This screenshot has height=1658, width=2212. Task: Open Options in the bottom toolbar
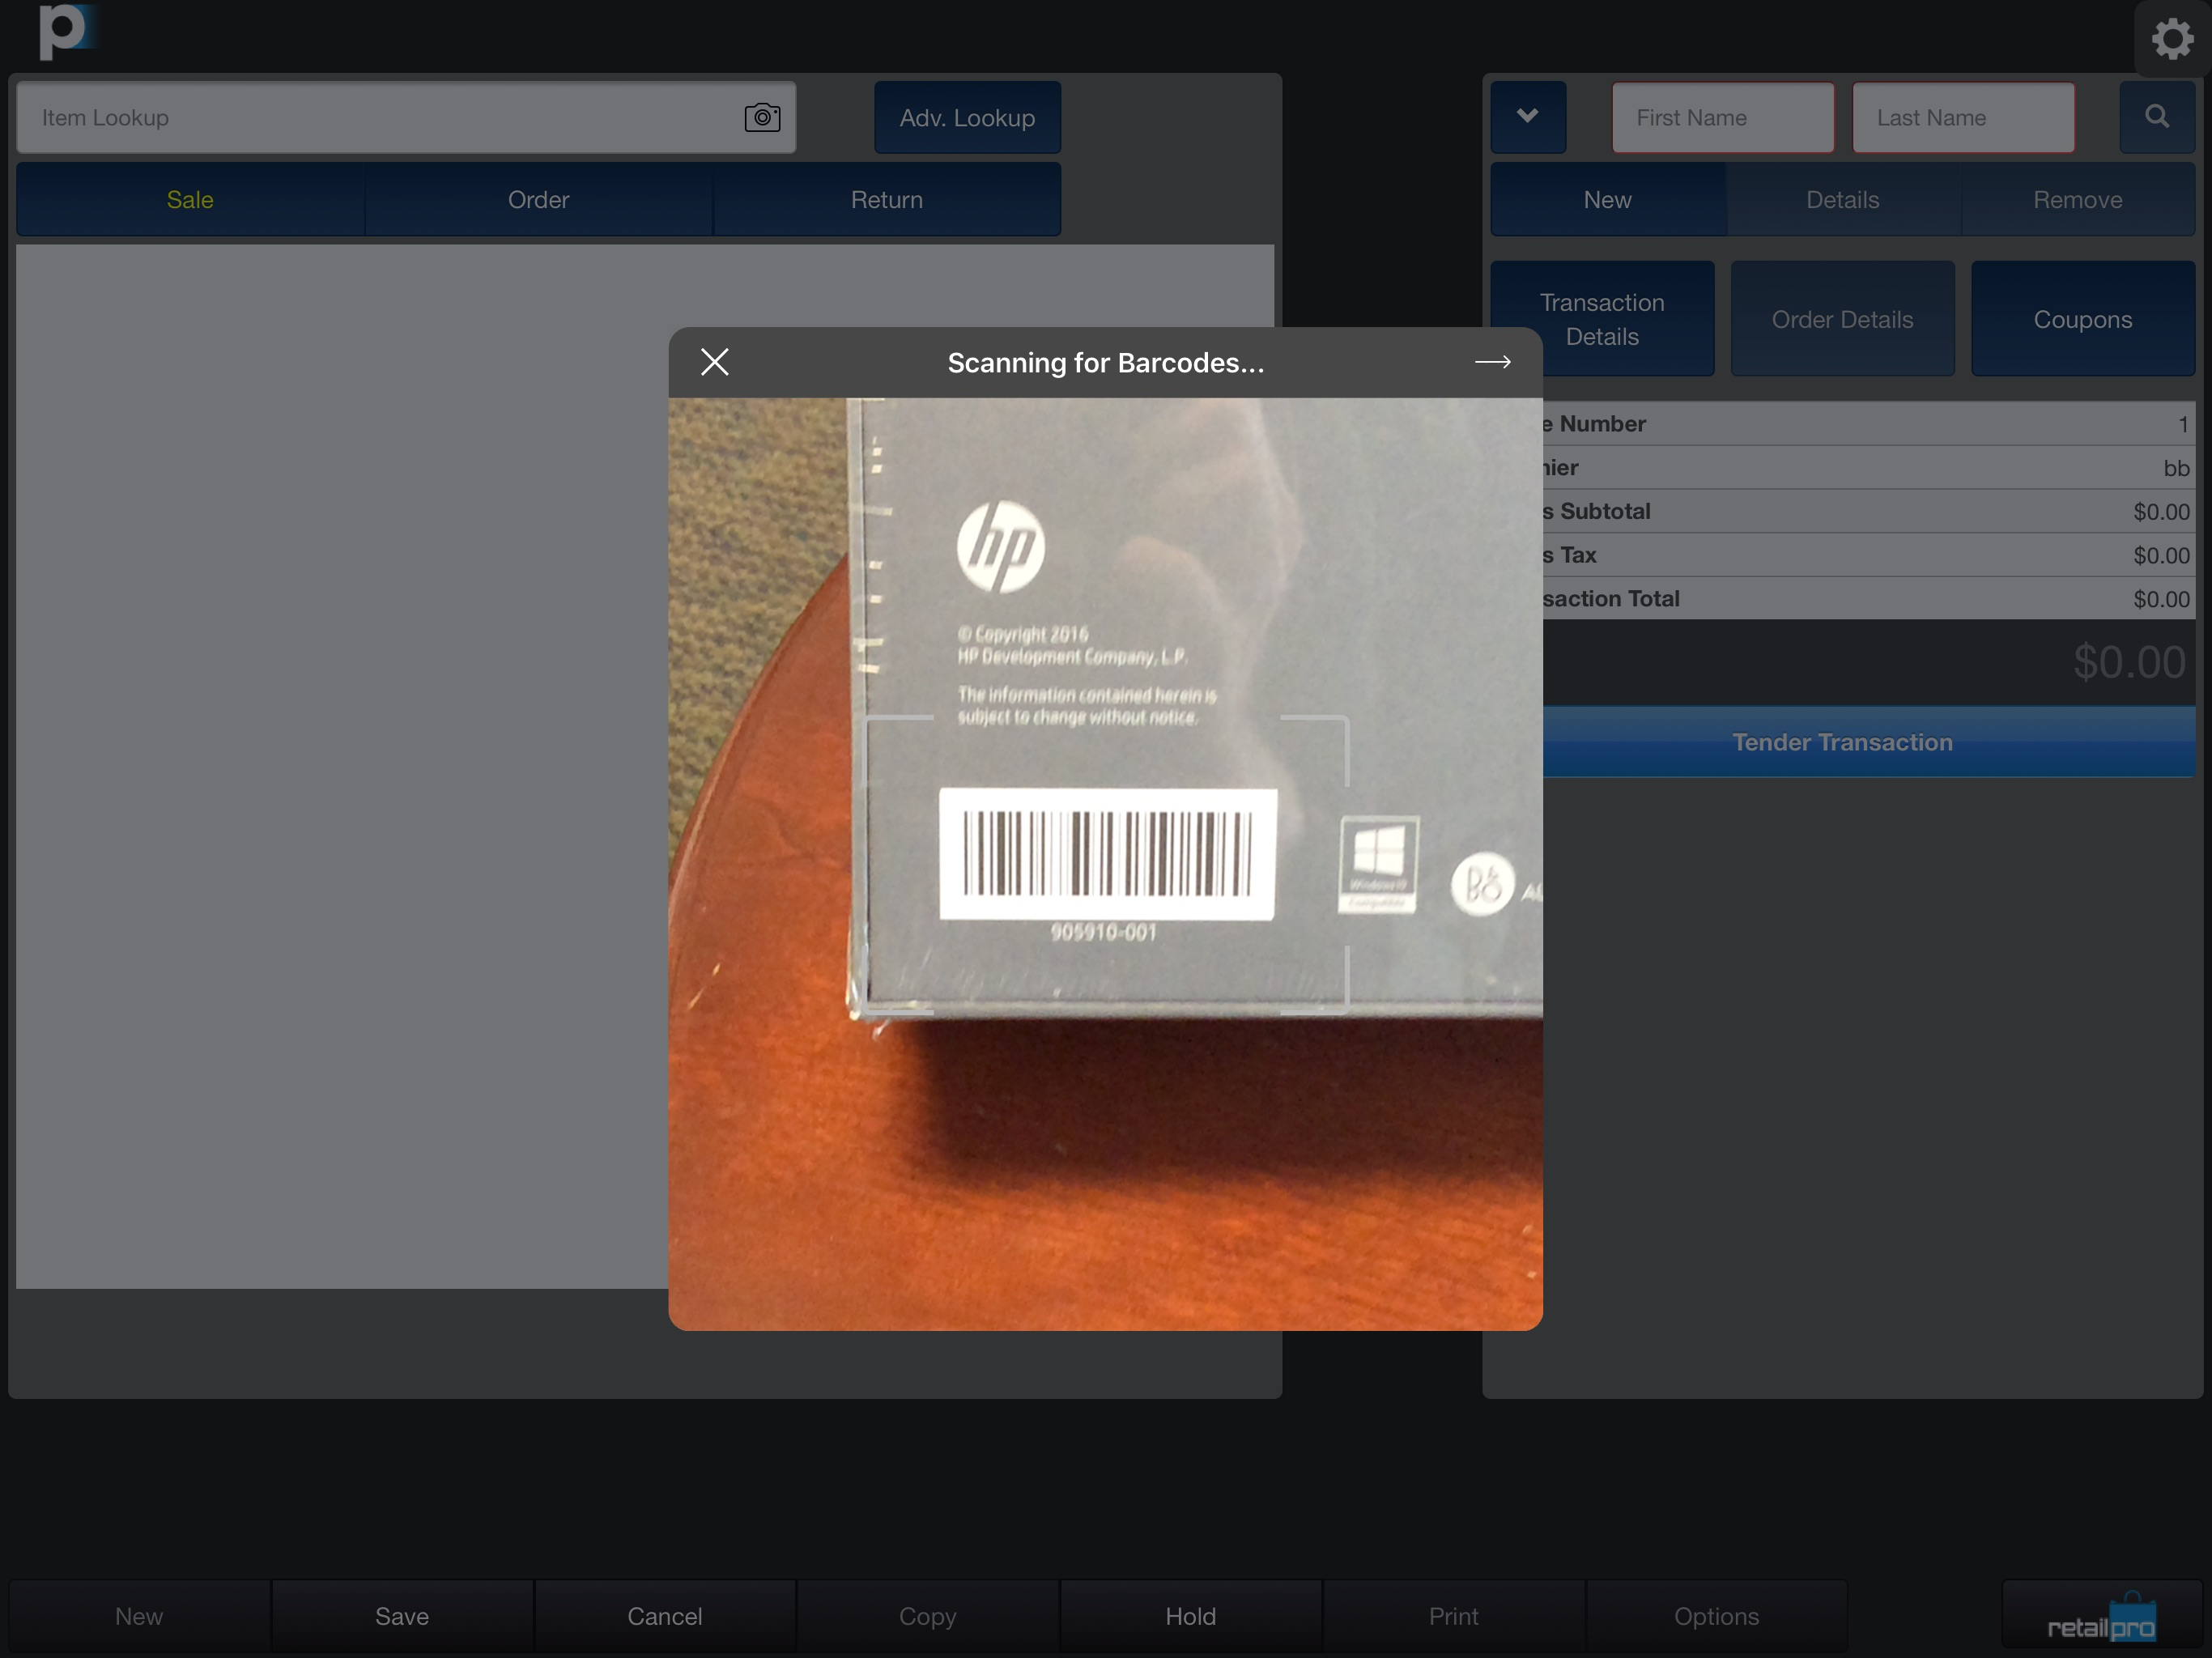(x=1716, y=1616)
